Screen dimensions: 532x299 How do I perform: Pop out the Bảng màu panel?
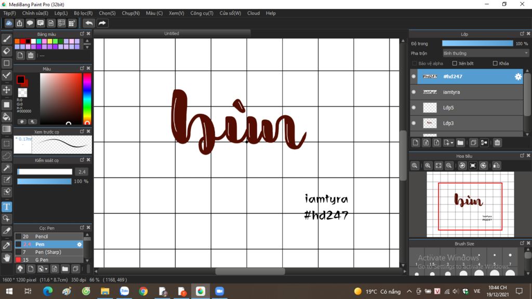[82, 34]
